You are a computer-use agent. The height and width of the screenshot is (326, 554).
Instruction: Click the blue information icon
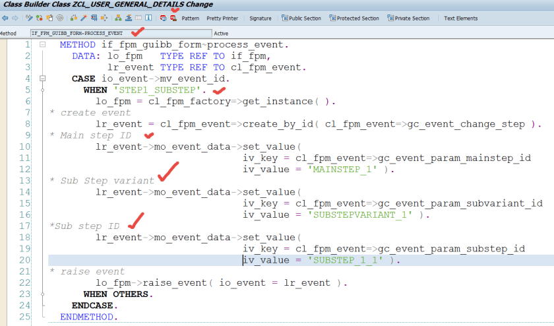[150, 18]
